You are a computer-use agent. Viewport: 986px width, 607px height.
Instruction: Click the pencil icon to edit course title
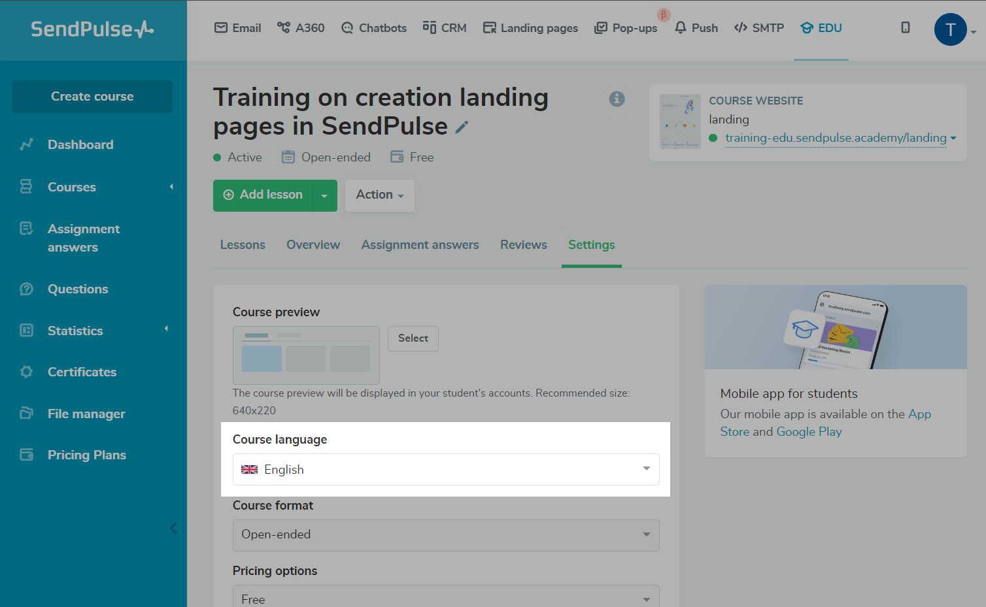point(462,127)
